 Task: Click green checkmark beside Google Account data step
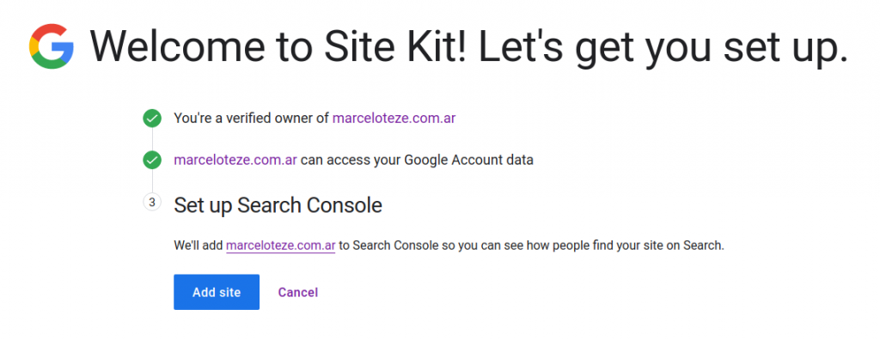coord(152,160)
